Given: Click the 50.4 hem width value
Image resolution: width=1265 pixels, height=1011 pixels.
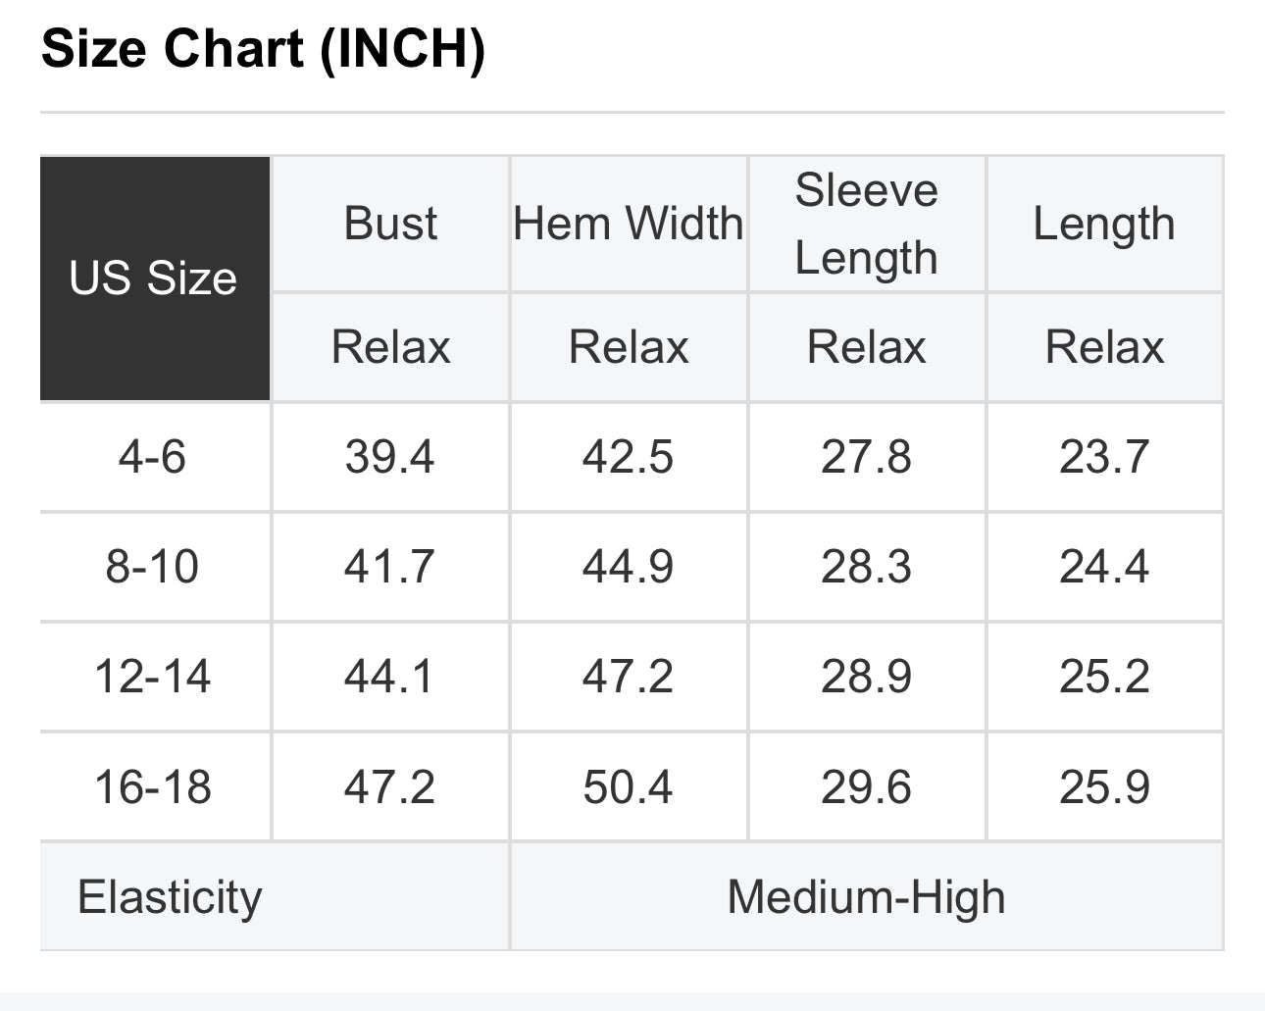Looking at the screenshot, I should (x=628, y=787).
